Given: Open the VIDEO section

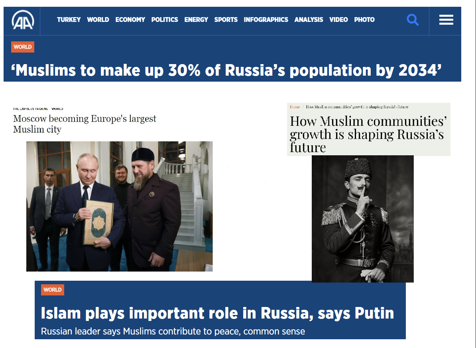Looking at the screenshot, I should pos(338,20).
